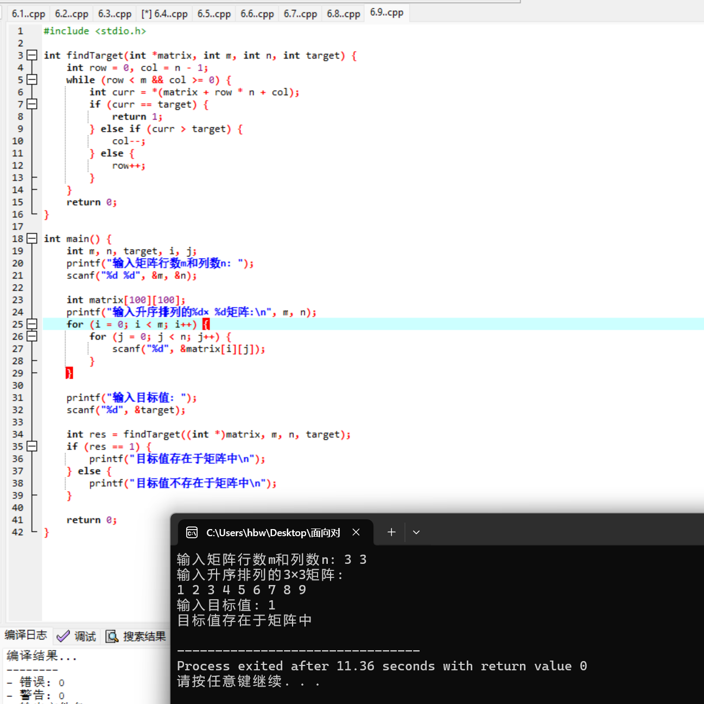704x704 pixels.
Task: Click the #include <stdio.h> line
Action: coord(95,31)
